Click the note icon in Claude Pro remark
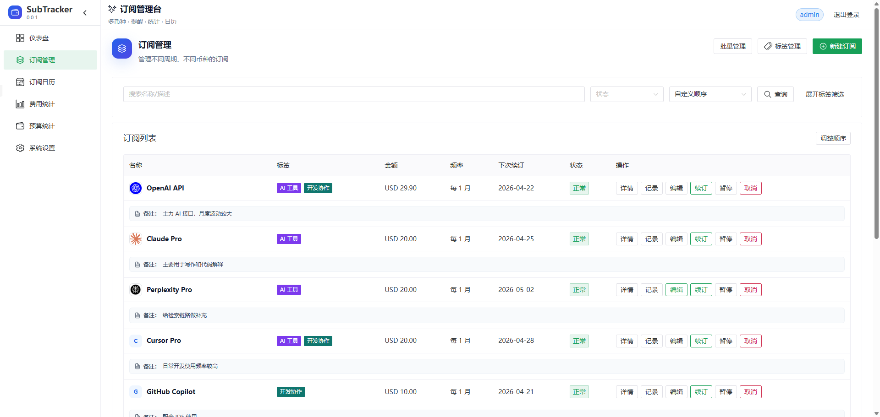This screenshot has height=417, width=880. pos(137,265)
